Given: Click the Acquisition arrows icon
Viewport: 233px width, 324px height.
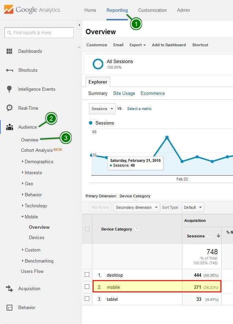Looking at the screenshot, I should [9, 288].
